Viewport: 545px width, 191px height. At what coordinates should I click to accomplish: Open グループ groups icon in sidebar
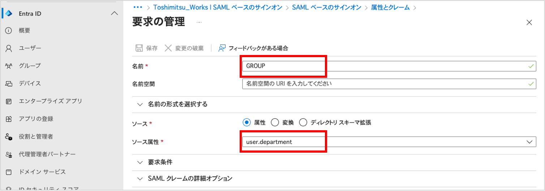pyautogui.click(x=9, y=66)
